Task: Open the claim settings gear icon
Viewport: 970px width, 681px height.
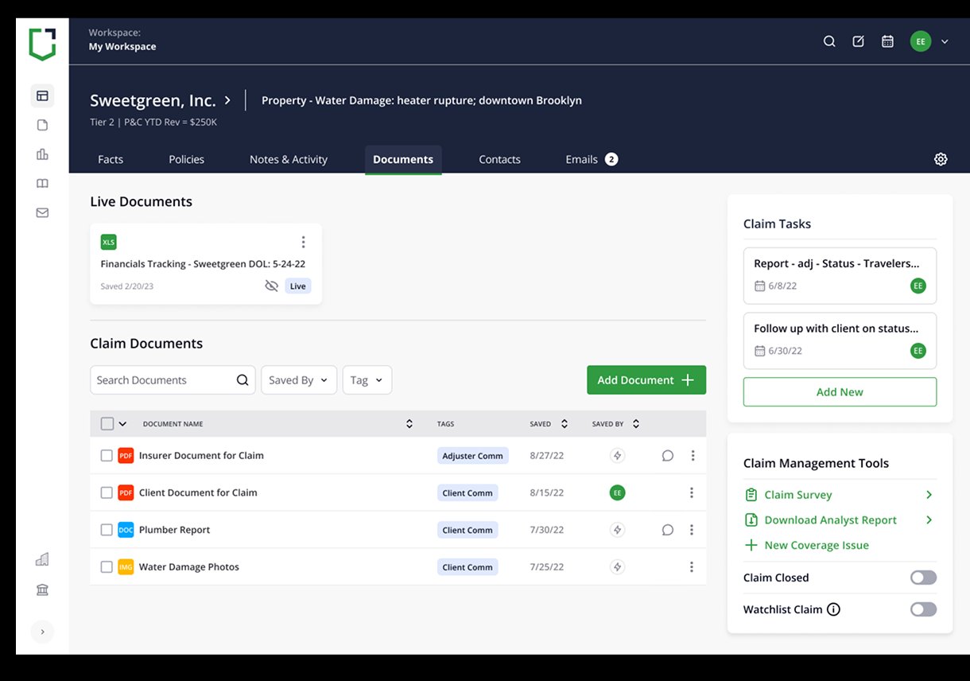Action: point(941,159)
